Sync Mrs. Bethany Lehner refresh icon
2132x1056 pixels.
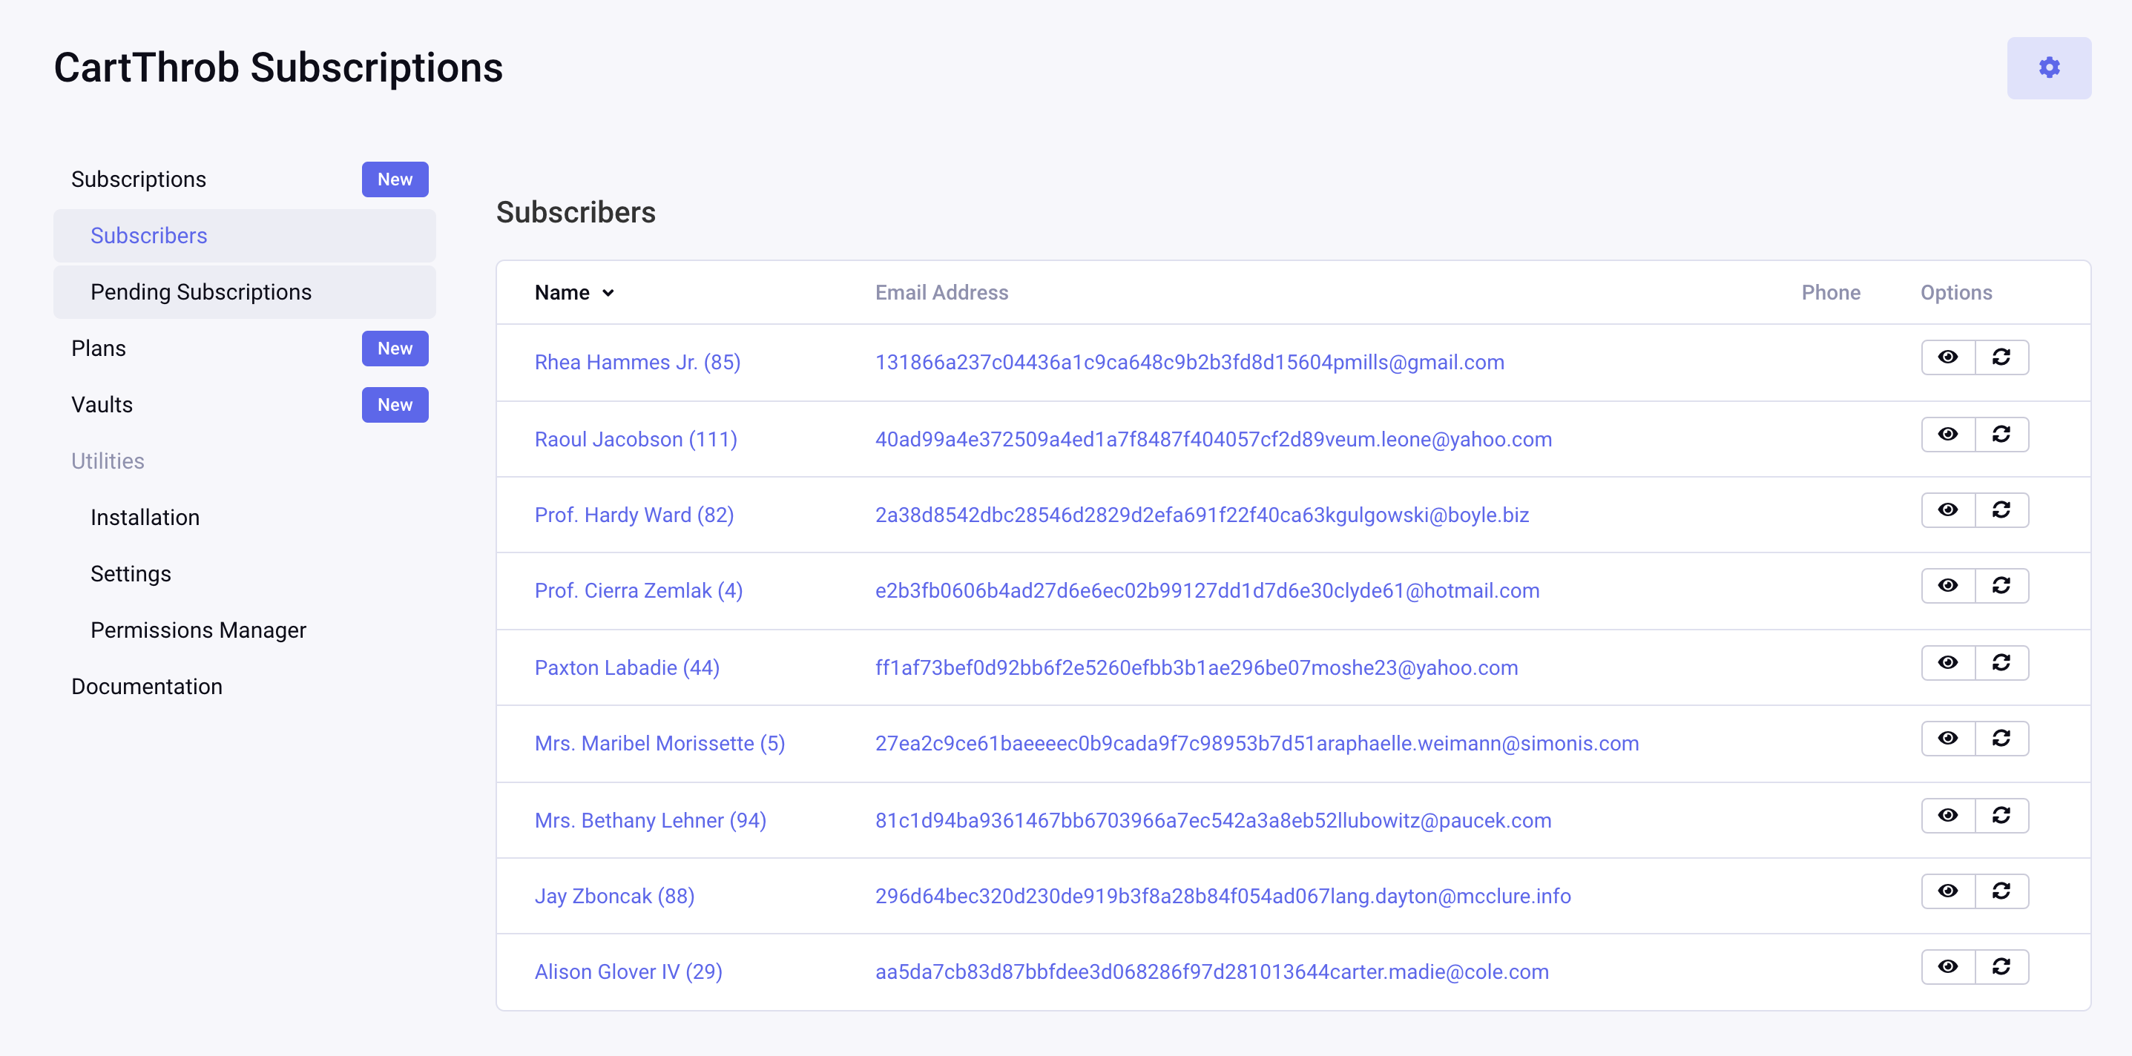(2001, 816)
